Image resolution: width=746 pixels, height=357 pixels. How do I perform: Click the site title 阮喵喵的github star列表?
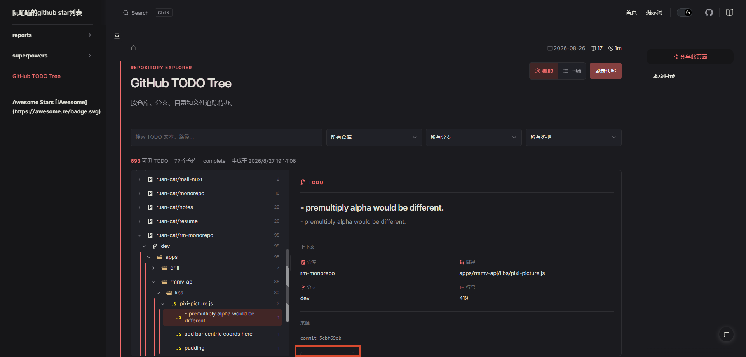pyautogui.click(x=47, y=12)
